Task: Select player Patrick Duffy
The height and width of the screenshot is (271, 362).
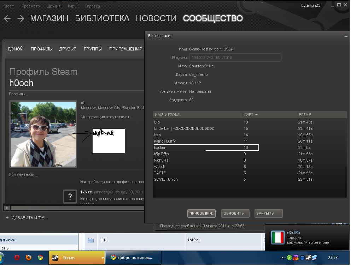Action: click(x=250, y=141)
